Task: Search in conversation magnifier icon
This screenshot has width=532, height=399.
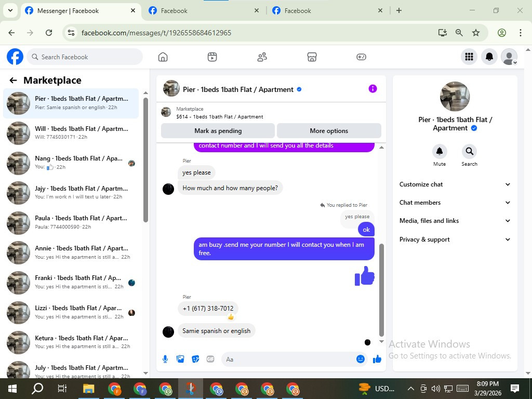Action: [x=469, y=151]
